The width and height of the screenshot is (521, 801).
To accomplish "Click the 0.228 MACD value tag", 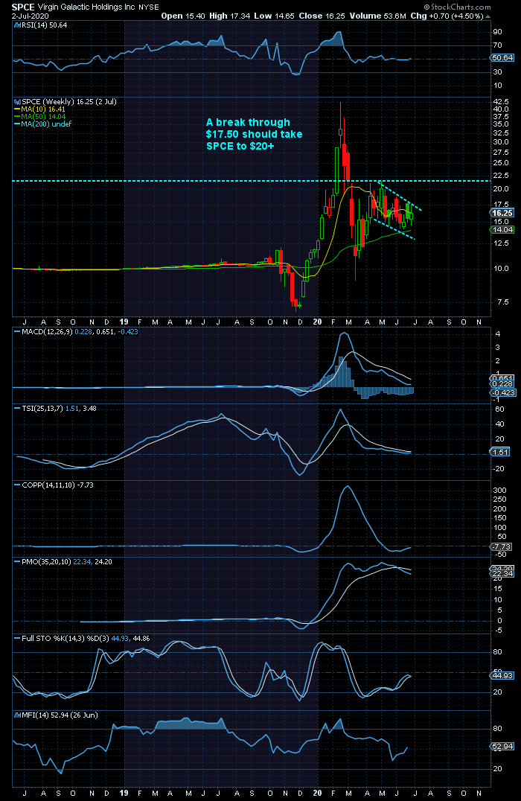I will pyautogui.click(x=502, y=383).
